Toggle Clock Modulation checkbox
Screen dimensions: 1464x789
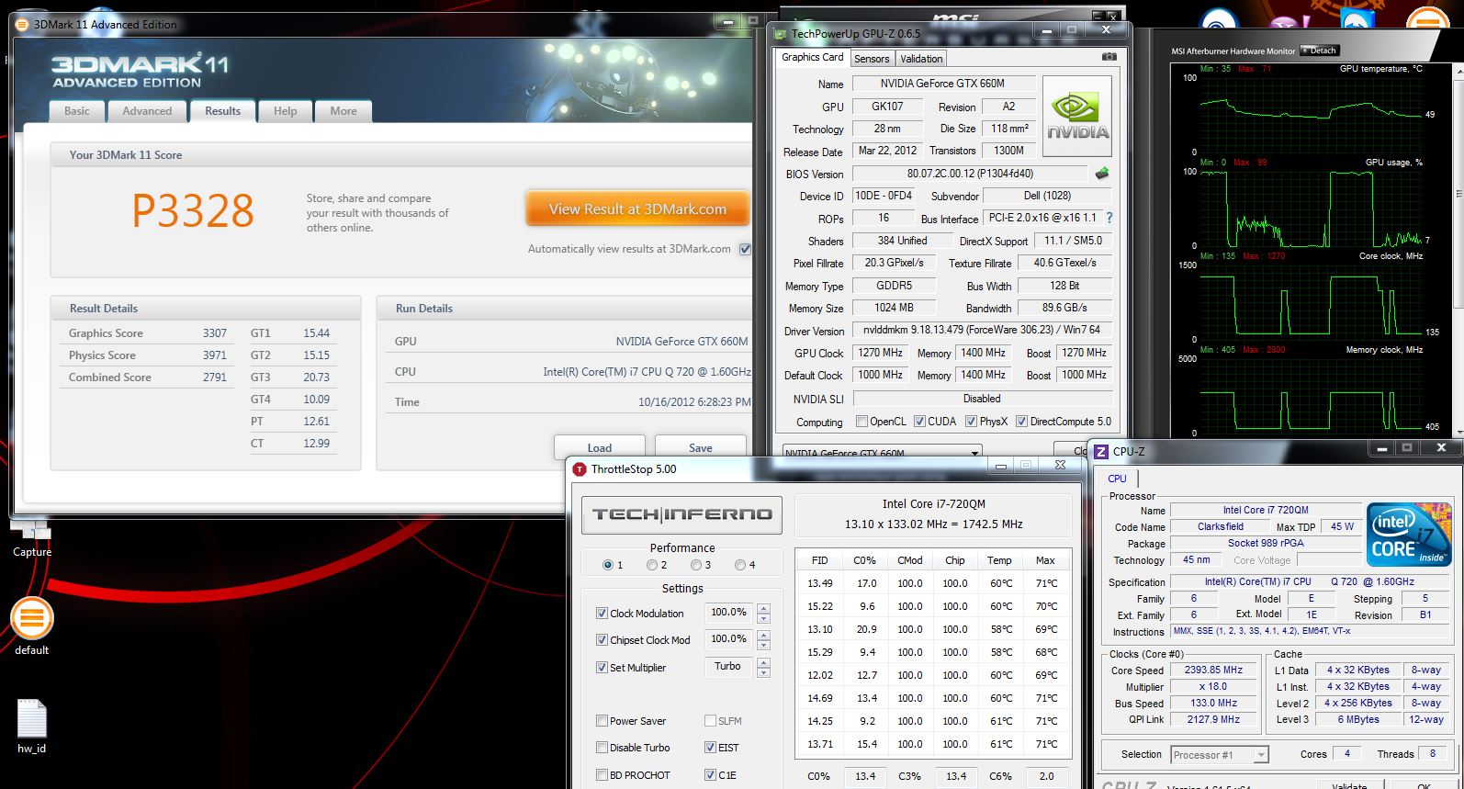click(x=602, y=613)
